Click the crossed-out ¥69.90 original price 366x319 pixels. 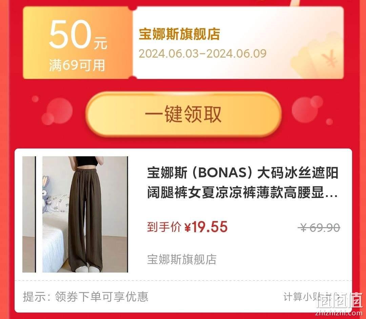click(x=319, y=227)
